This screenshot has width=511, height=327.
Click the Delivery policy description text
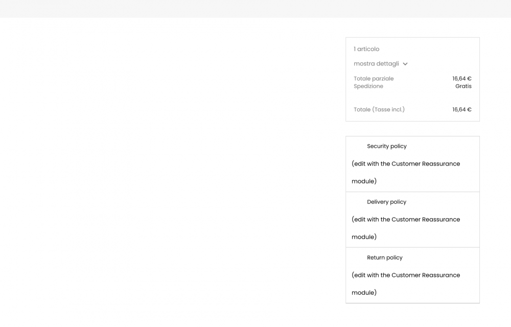click(406, 228)
